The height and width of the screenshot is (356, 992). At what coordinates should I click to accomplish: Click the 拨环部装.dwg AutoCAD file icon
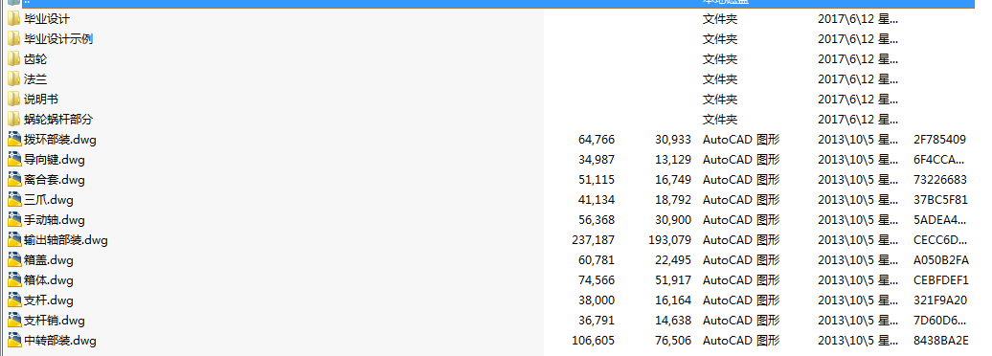point(14,140)
